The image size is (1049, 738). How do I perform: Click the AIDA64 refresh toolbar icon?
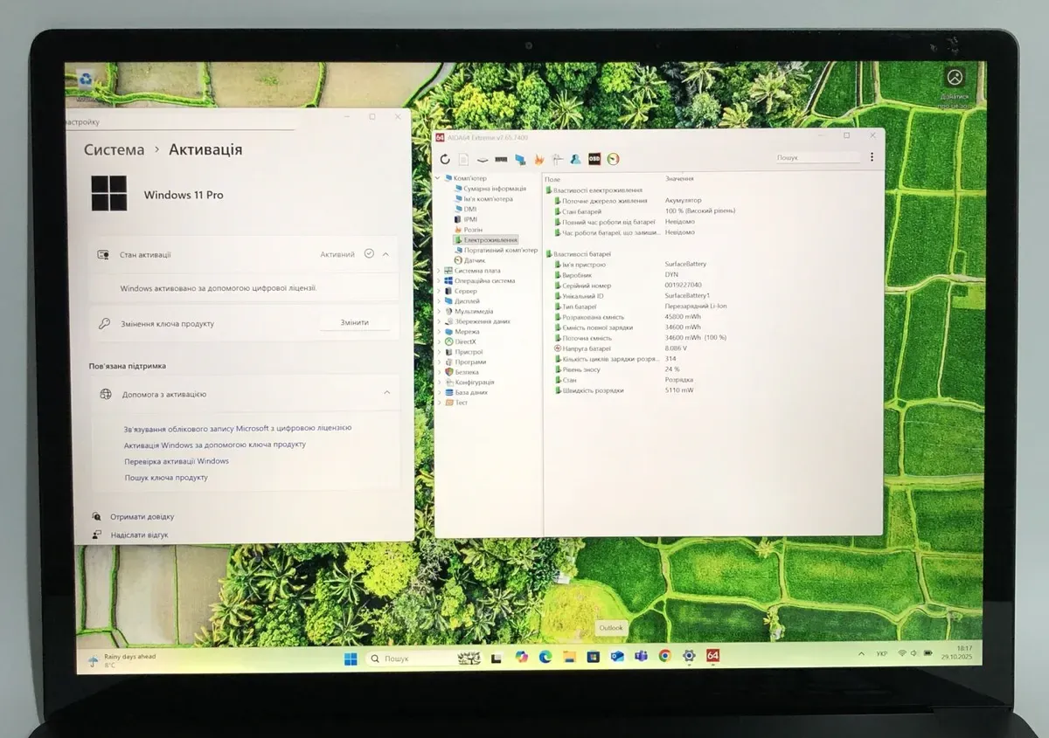point(445,159)
